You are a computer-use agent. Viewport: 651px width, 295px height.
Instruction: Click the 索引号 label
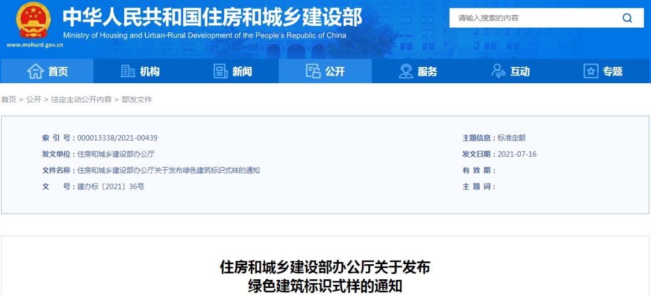(x=58, y=138)
